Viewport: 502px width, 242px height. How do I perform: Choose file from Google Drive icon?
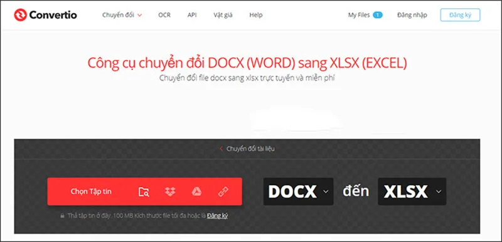196,191
